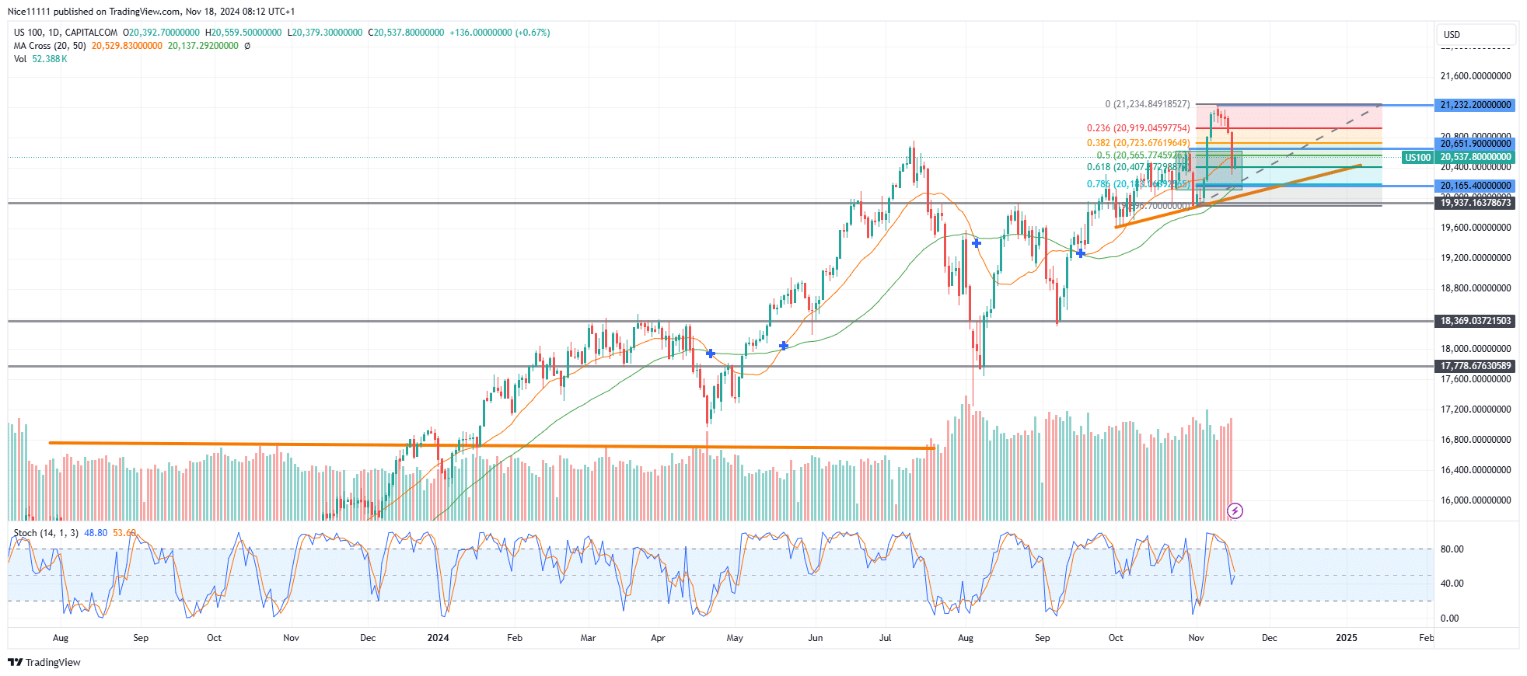Viewport: 1527px width, 676px height.
Task: Select the blue MA cross marker in mid-May
Action: point(783,346)
